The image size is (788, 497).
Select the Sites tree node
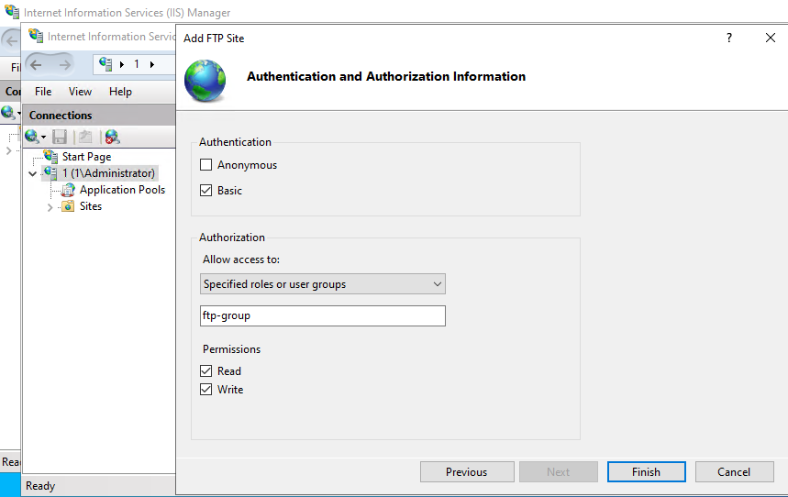91,206
